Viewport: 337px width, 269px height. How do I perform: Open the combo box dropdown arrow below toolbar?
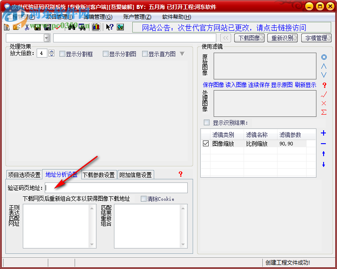pos(46,38)
